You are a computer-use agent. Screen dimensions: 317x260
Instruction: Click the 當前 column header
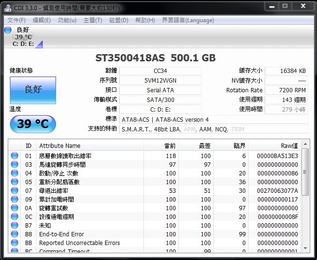(161, 146)
